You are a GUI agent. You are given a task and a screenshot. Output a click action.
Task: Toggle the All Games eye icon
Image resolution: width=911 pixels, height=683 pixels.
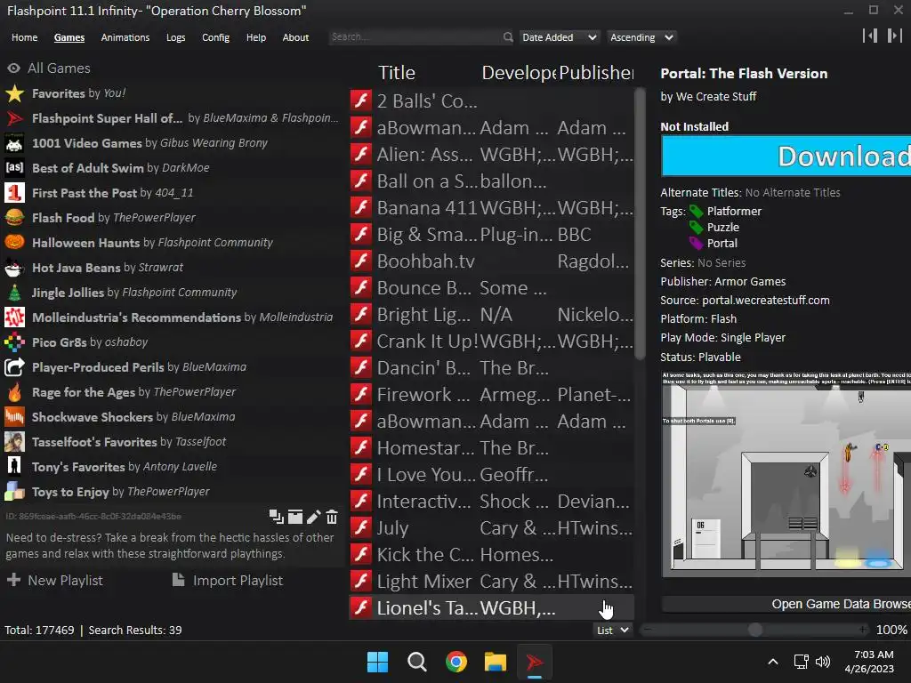pos(14,68)
